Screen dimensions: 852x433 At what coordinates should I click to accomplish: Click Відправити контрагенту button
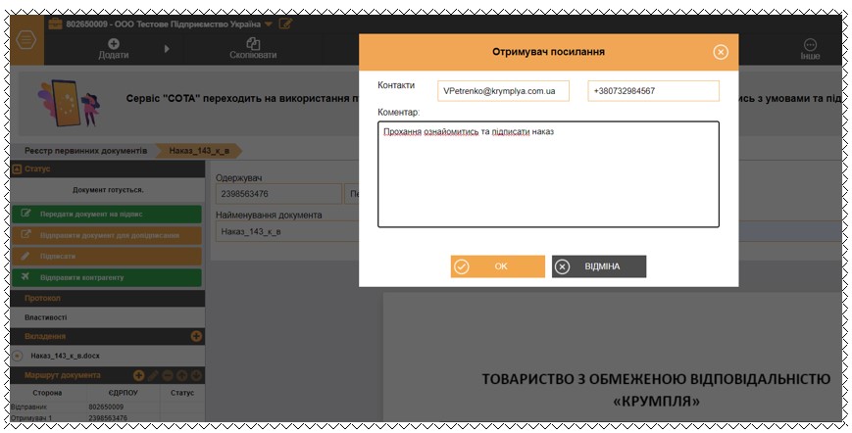(x=107, y=277)
